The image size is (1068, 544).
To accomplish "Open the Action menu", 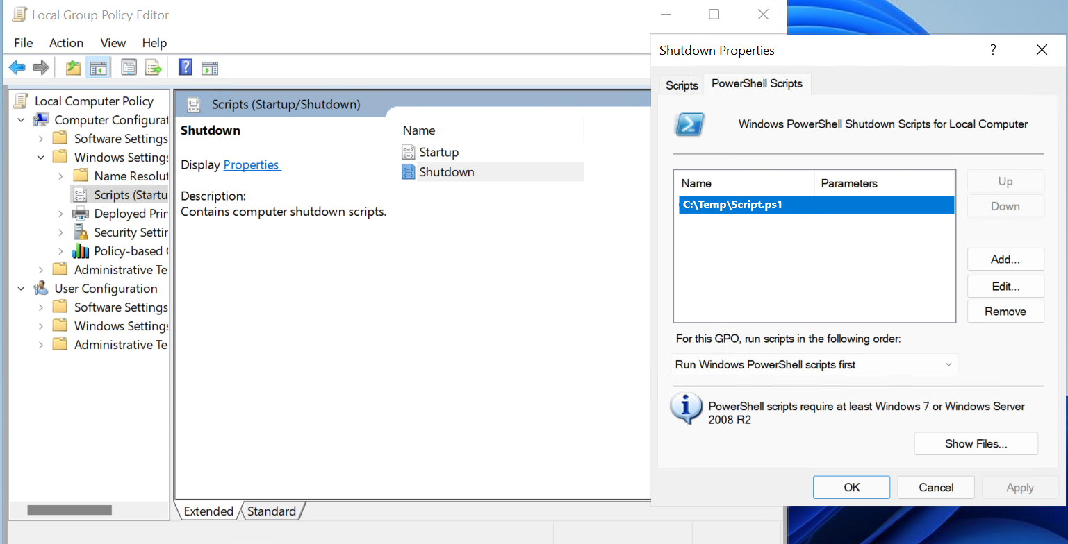I will pyautogui.click(x=66, y=43).
